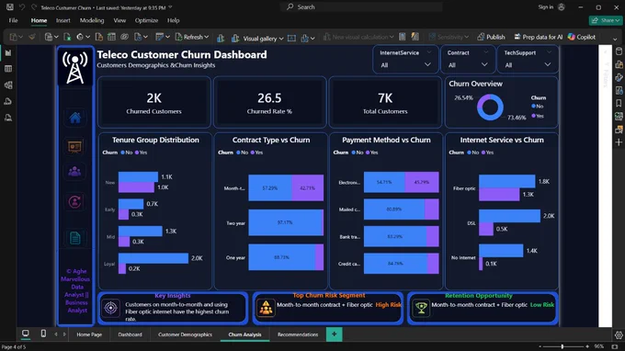Open report settings gear icon
The height and width of the screenshot is (351, 625).
point(619,335)
